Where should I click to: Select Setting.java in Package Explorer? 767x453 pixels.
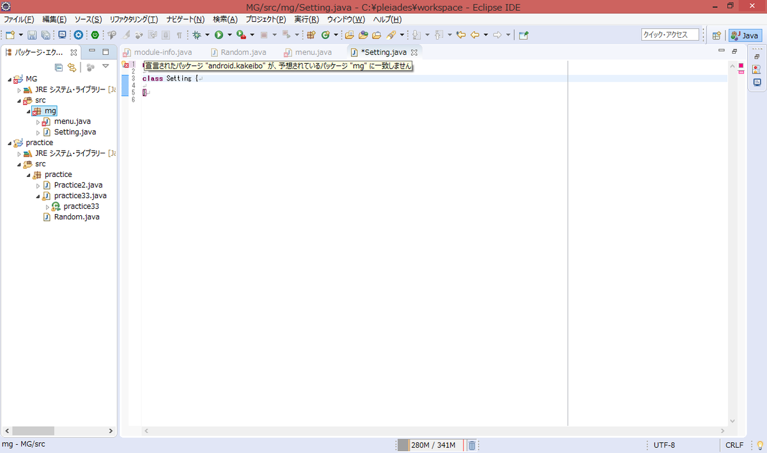pyautogui.click(x=75, y=132)
